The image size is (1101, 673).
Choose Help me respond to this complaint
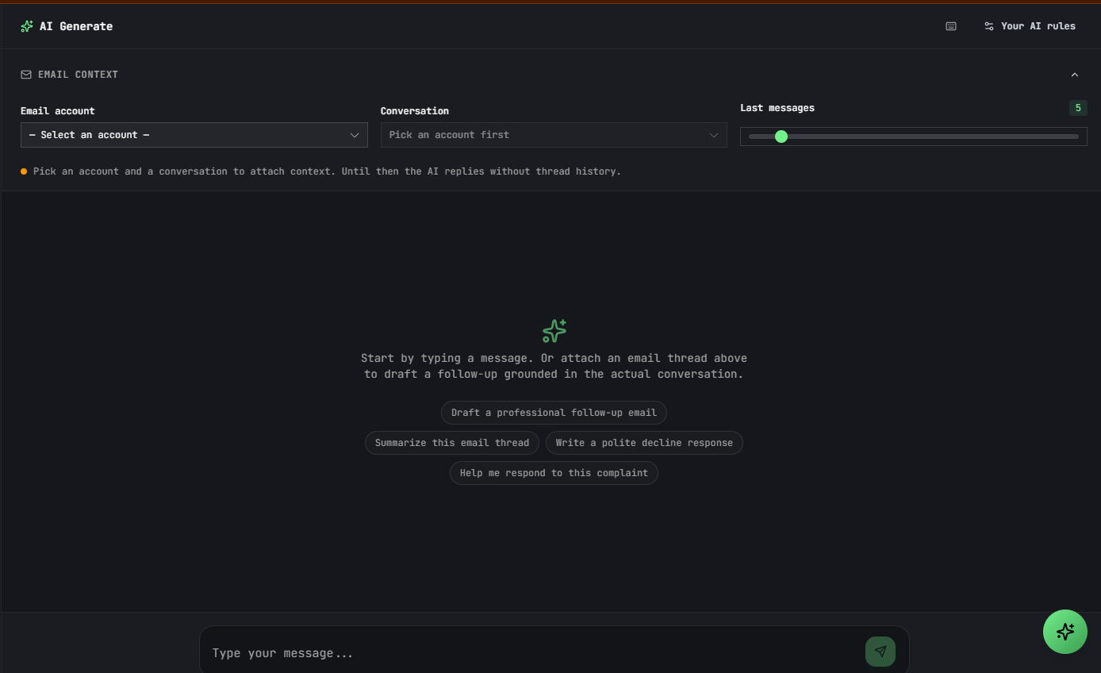click(554, 473)
